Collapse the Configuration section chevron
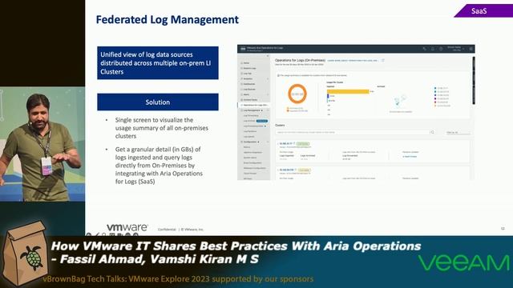This screenshot has height=288, width=513. [268, 142]
